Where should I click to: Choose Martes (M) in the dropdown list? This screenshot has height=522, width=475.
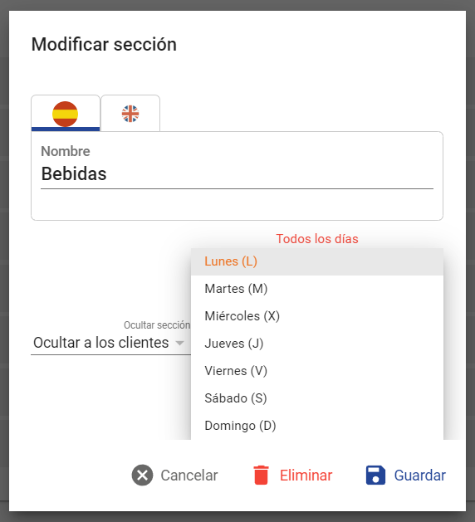click(317, 289)
